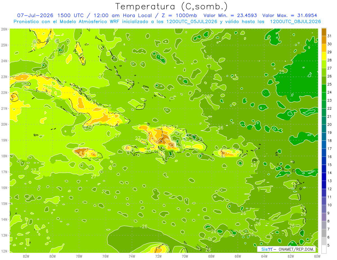Click the 12N latitude axis label
The image size is (337, 260).
(4, 251)
